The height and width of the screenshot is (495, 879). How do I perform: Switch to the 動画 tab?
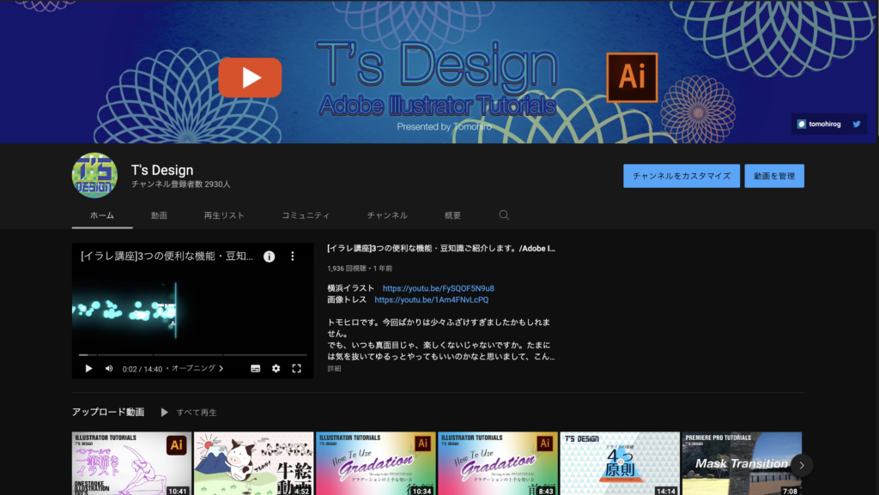click(158, 215)
